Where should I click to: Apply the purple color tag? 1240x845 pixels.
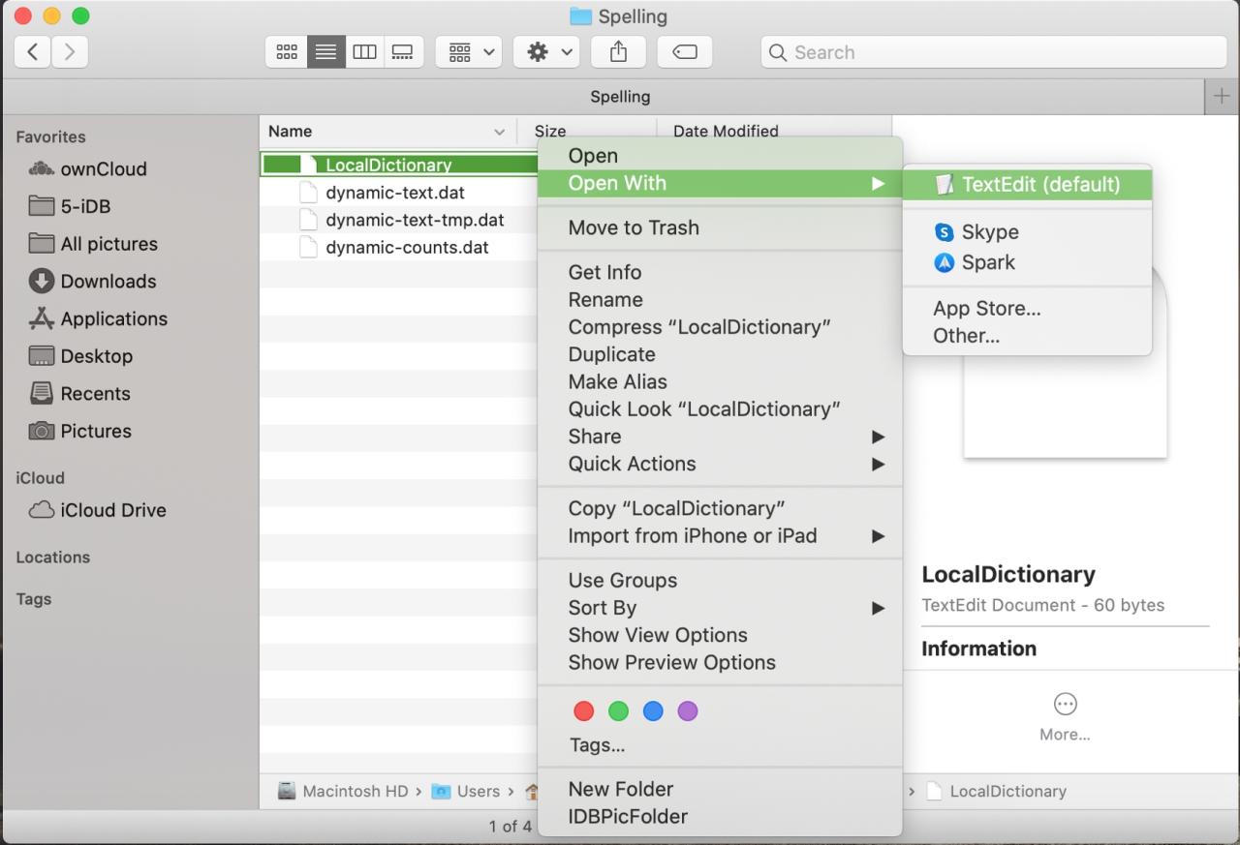pos(688,711)
